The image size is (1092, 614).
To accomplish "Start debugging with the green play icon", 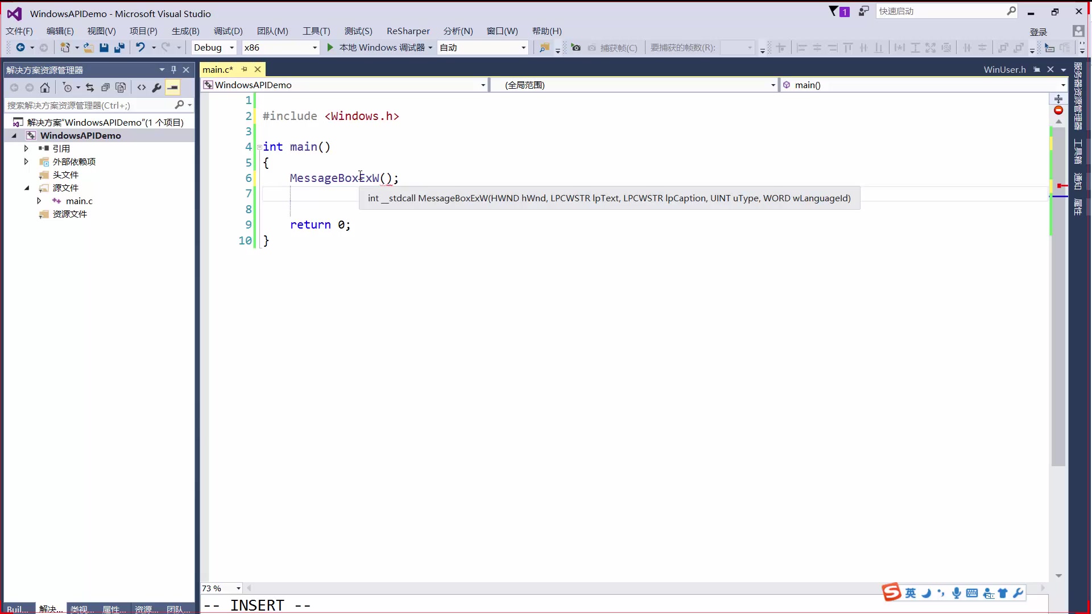I will coord(330,48).
